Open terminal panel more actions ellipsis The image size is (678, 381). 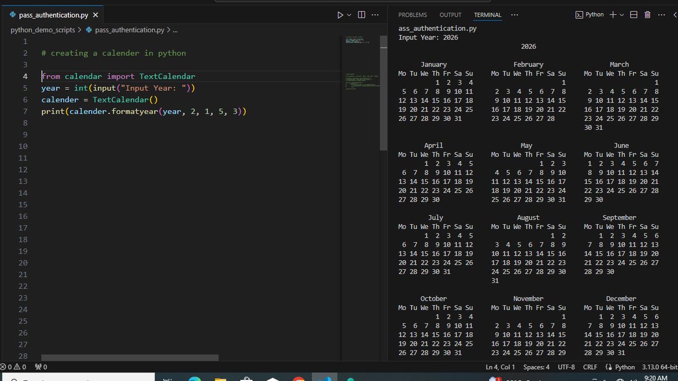pos(662,15)
